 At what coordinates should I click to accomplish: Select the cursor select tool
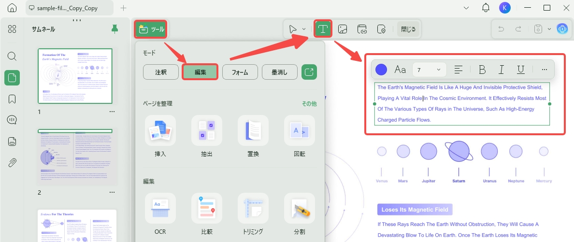pyautogui.click(x=293, y=29)
